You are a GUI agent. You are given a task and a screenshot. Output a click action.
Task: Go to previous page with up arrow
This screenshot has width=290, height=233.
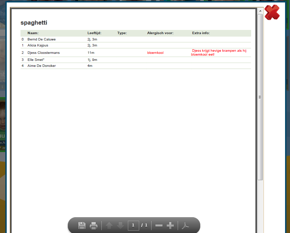tap(109, 226)
